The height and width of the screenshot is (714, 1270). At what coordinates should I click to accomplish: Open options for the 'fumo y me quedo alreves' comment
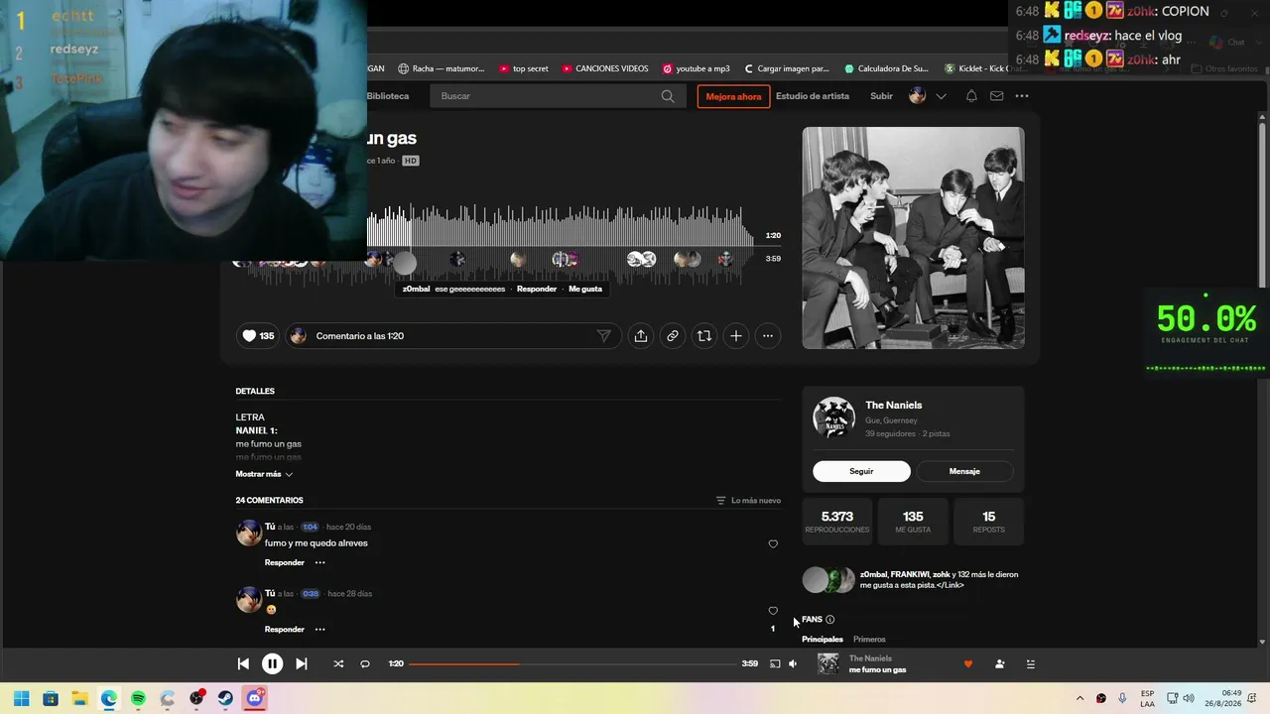319,563
